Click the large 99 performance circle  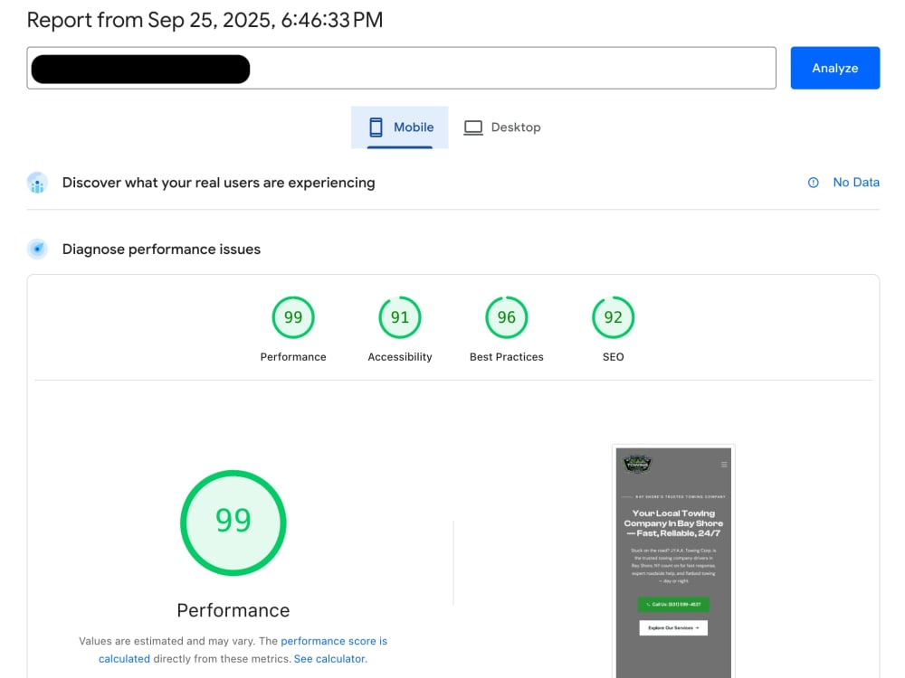click(233, 523)
